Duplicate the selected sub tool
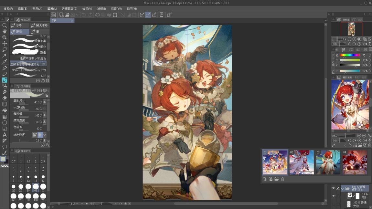 coord(43,81)
